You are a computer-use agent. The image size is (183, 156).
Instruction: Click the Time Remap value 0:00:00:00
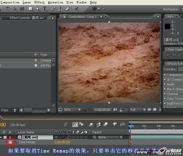(62, 142)
